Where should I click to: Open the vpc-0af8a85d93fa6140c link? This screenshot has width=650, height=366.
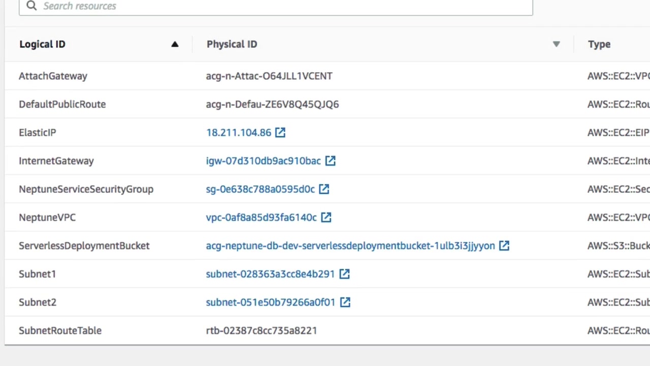click(x=261, y=218)
